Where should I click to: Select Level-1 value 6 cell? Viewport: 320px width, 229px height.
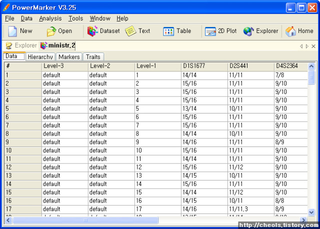click(x=158, y=117)
